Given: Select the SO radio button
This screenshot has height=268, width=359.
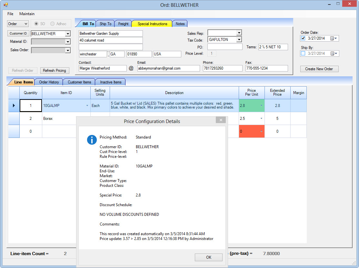Looking at the screenshot, I should [36, 24].
